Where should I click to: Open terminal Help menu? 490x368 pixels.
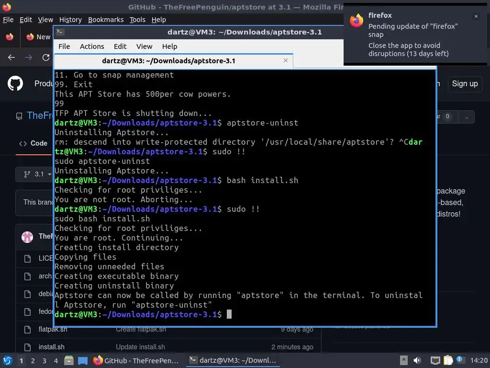(x=170, y=46)
